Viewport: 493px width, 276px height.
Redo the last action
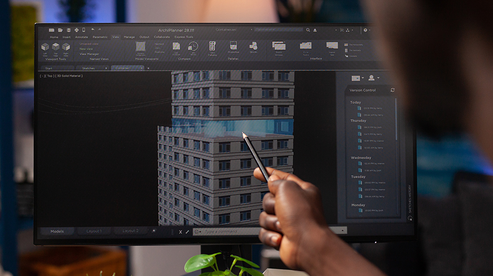point(99,29)
